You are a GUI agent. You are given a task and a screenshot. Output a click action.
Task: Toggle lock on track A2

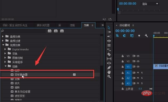(x=123, y=78)
